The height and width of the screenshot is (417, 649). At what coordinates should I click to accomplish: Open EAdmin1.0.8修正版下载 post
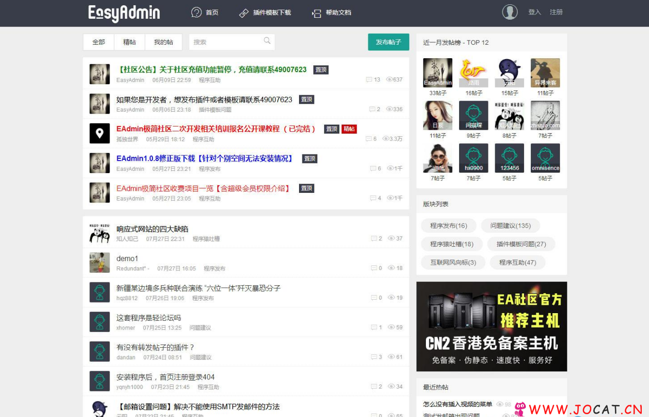(205, 158)
